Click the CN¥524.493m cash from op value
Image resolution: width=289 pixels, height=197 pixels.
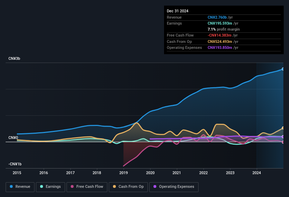[220, 42]
